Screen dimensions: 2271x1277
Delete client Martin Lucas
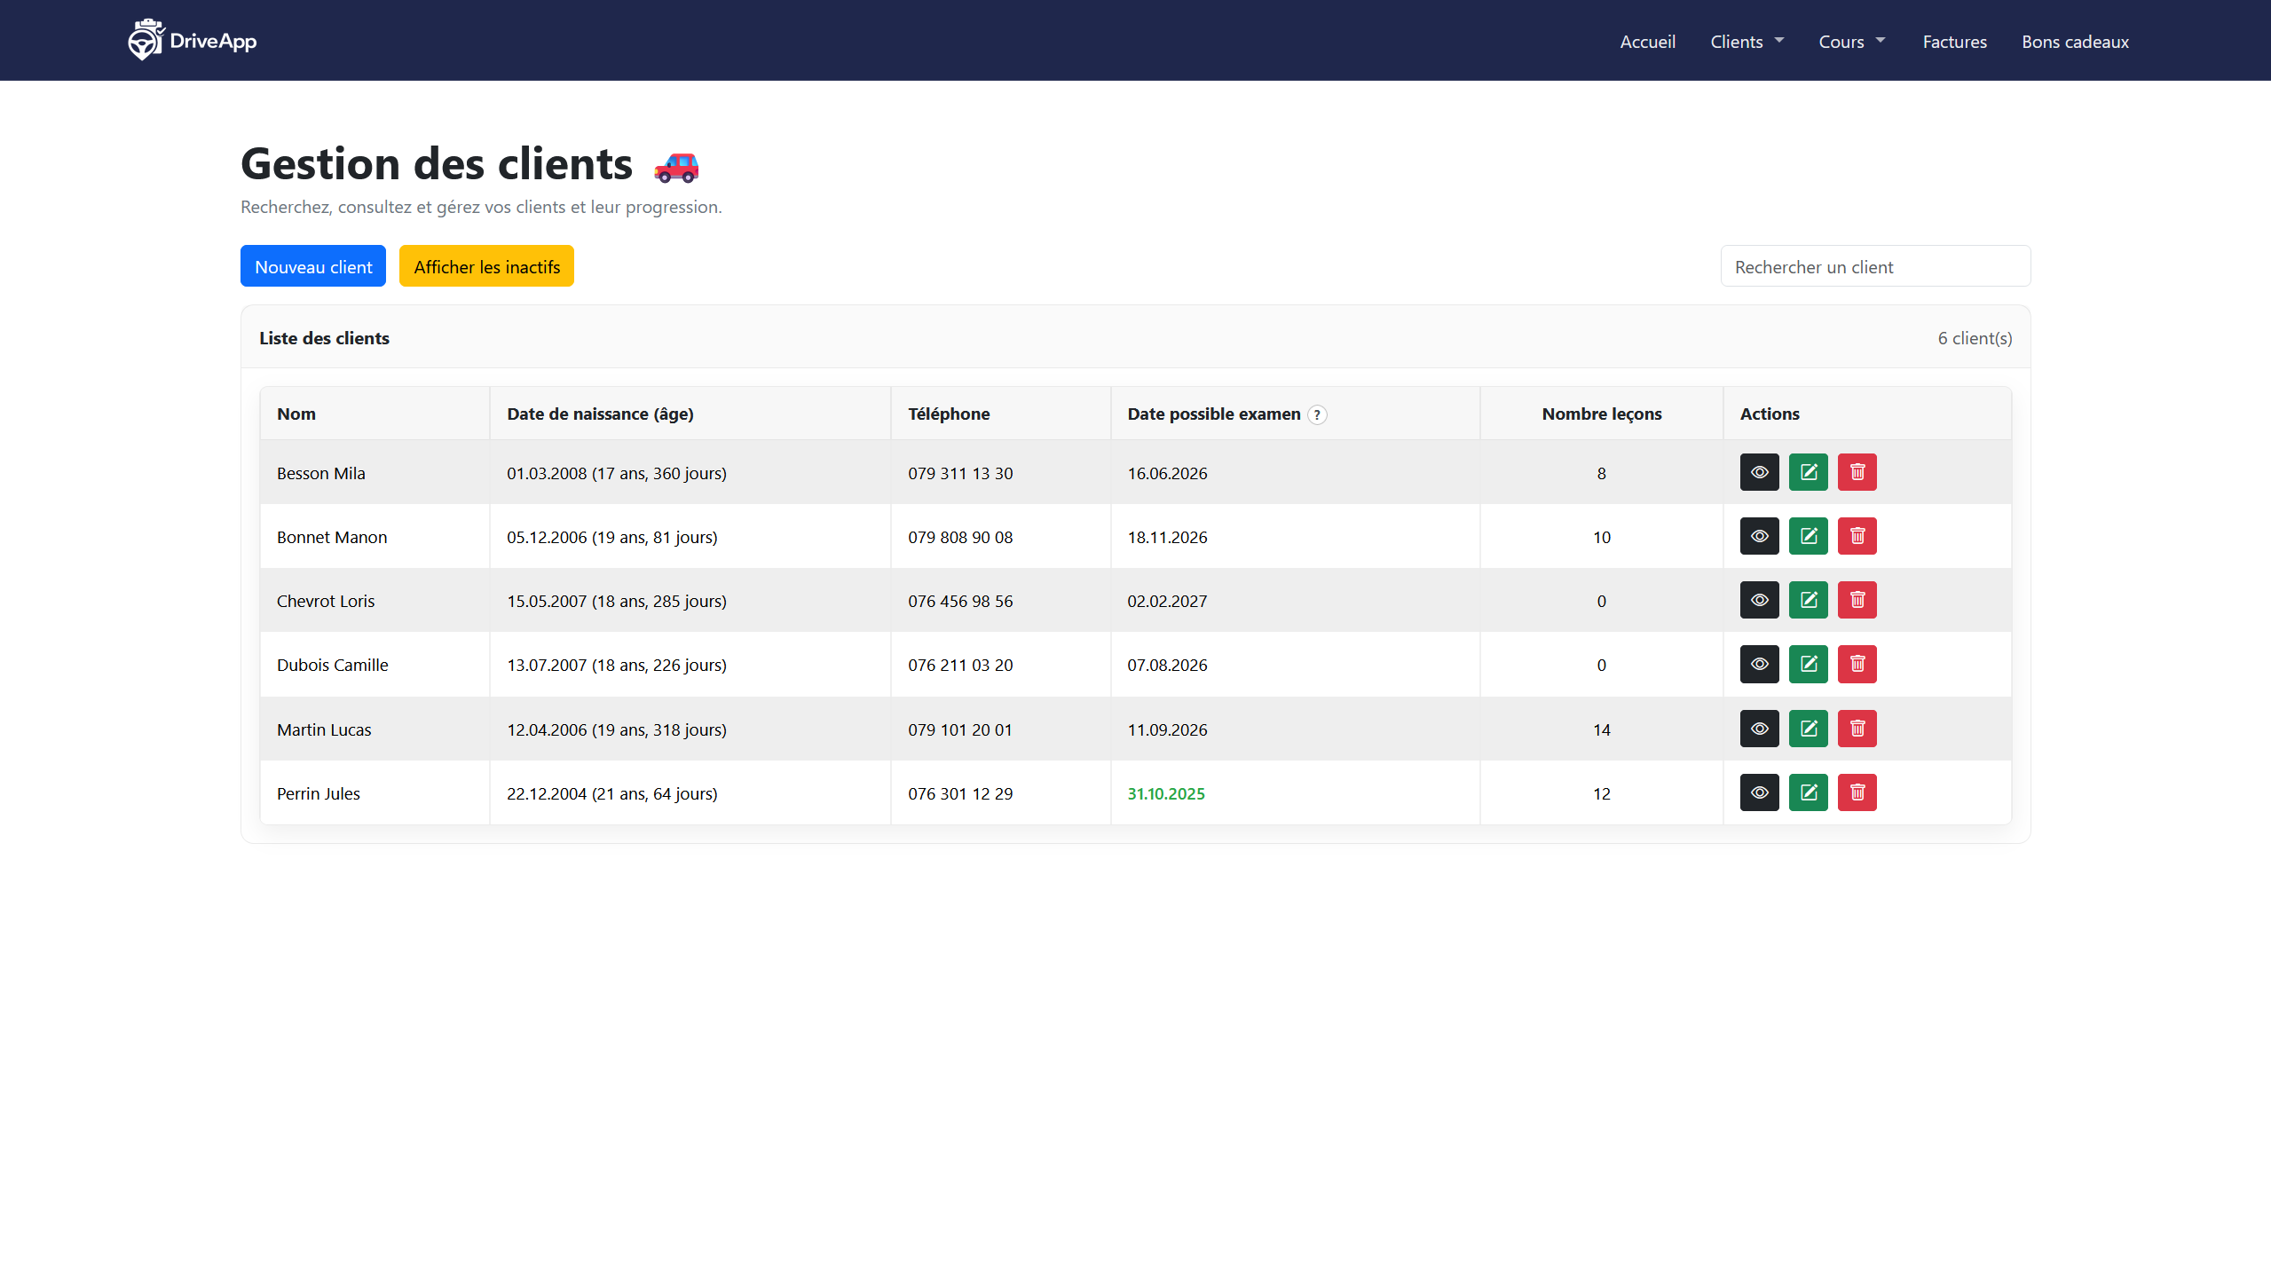tap(1857, 729)
